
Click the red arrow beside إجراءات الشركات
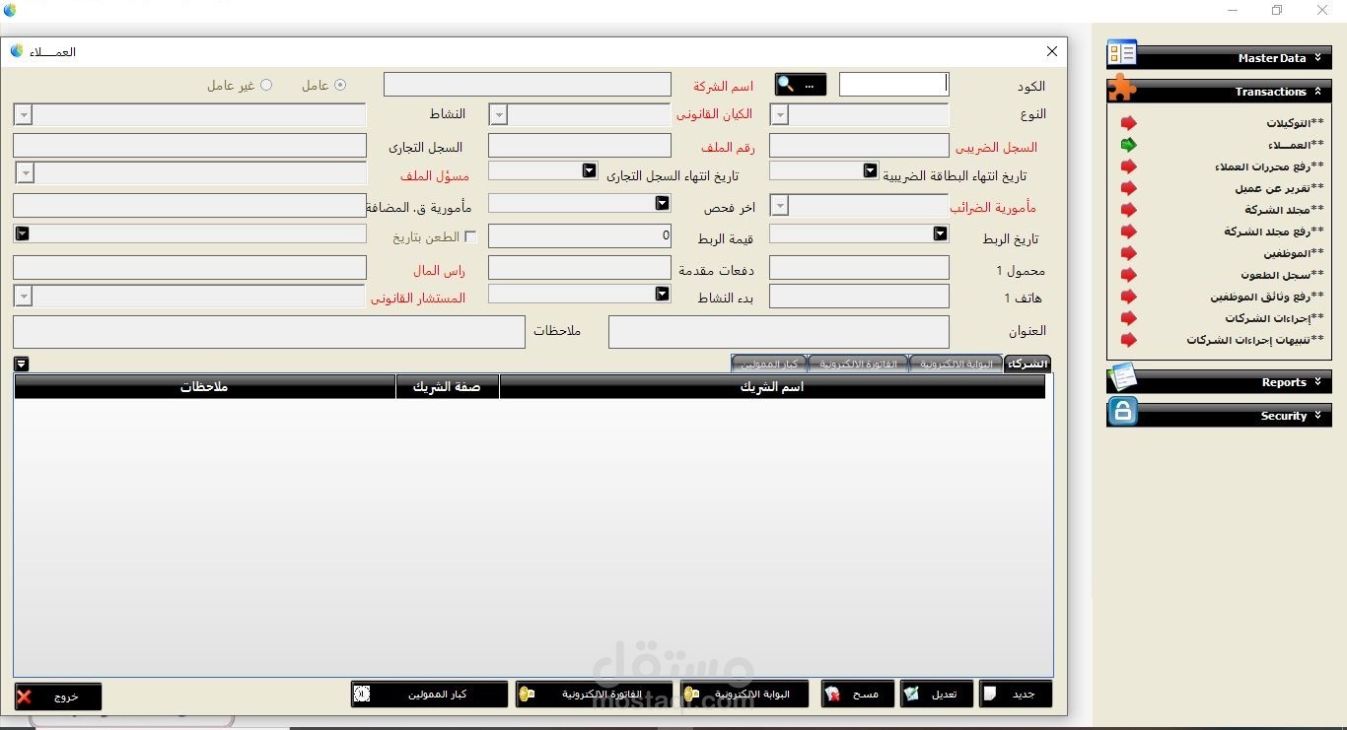1130,318
